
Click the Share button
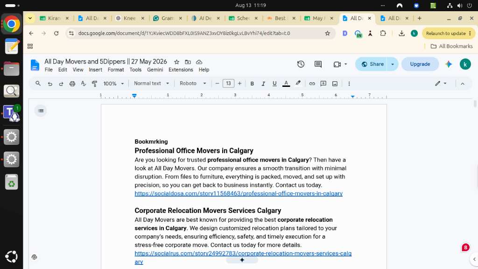[x=372, y=64]
